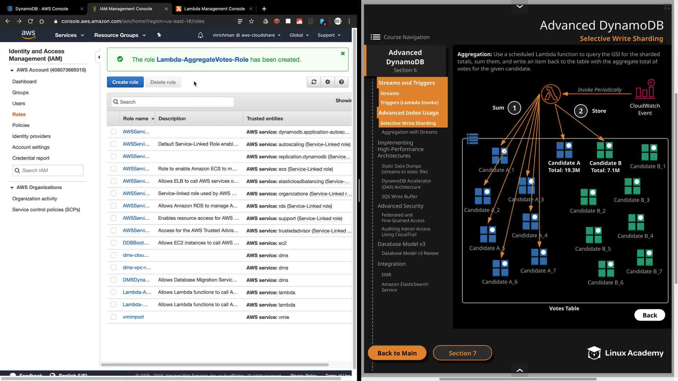678x381 pixels.
Task: Collapse the IAM sidebar with arrow
Action: (99, 57)
